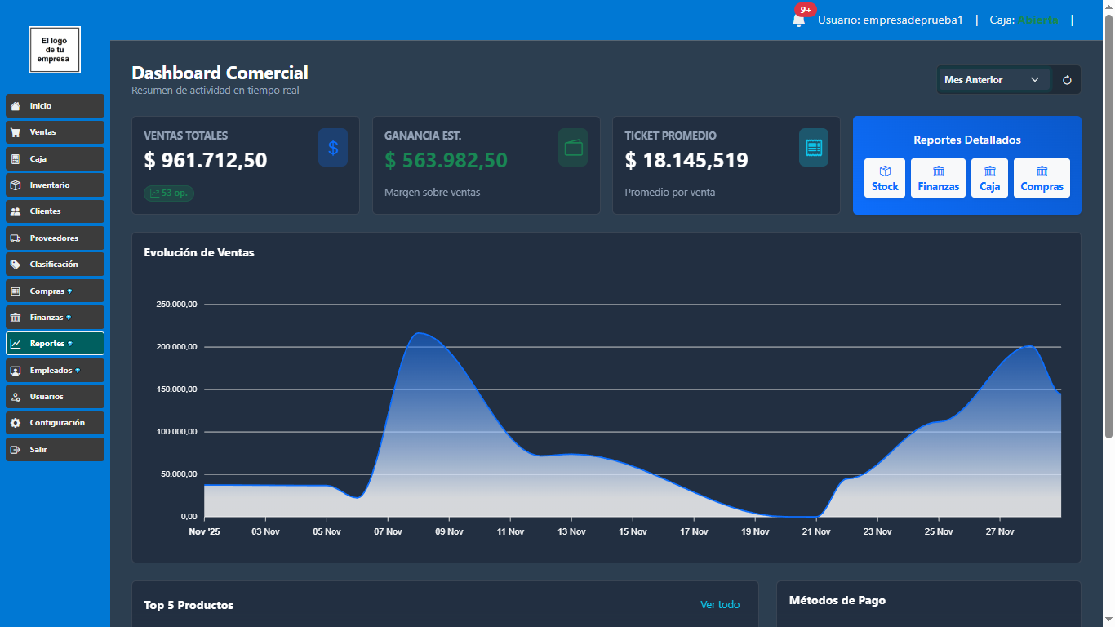Click Salir to log out
This screenshot has height=627, width=1115.
tap(55, 450)
